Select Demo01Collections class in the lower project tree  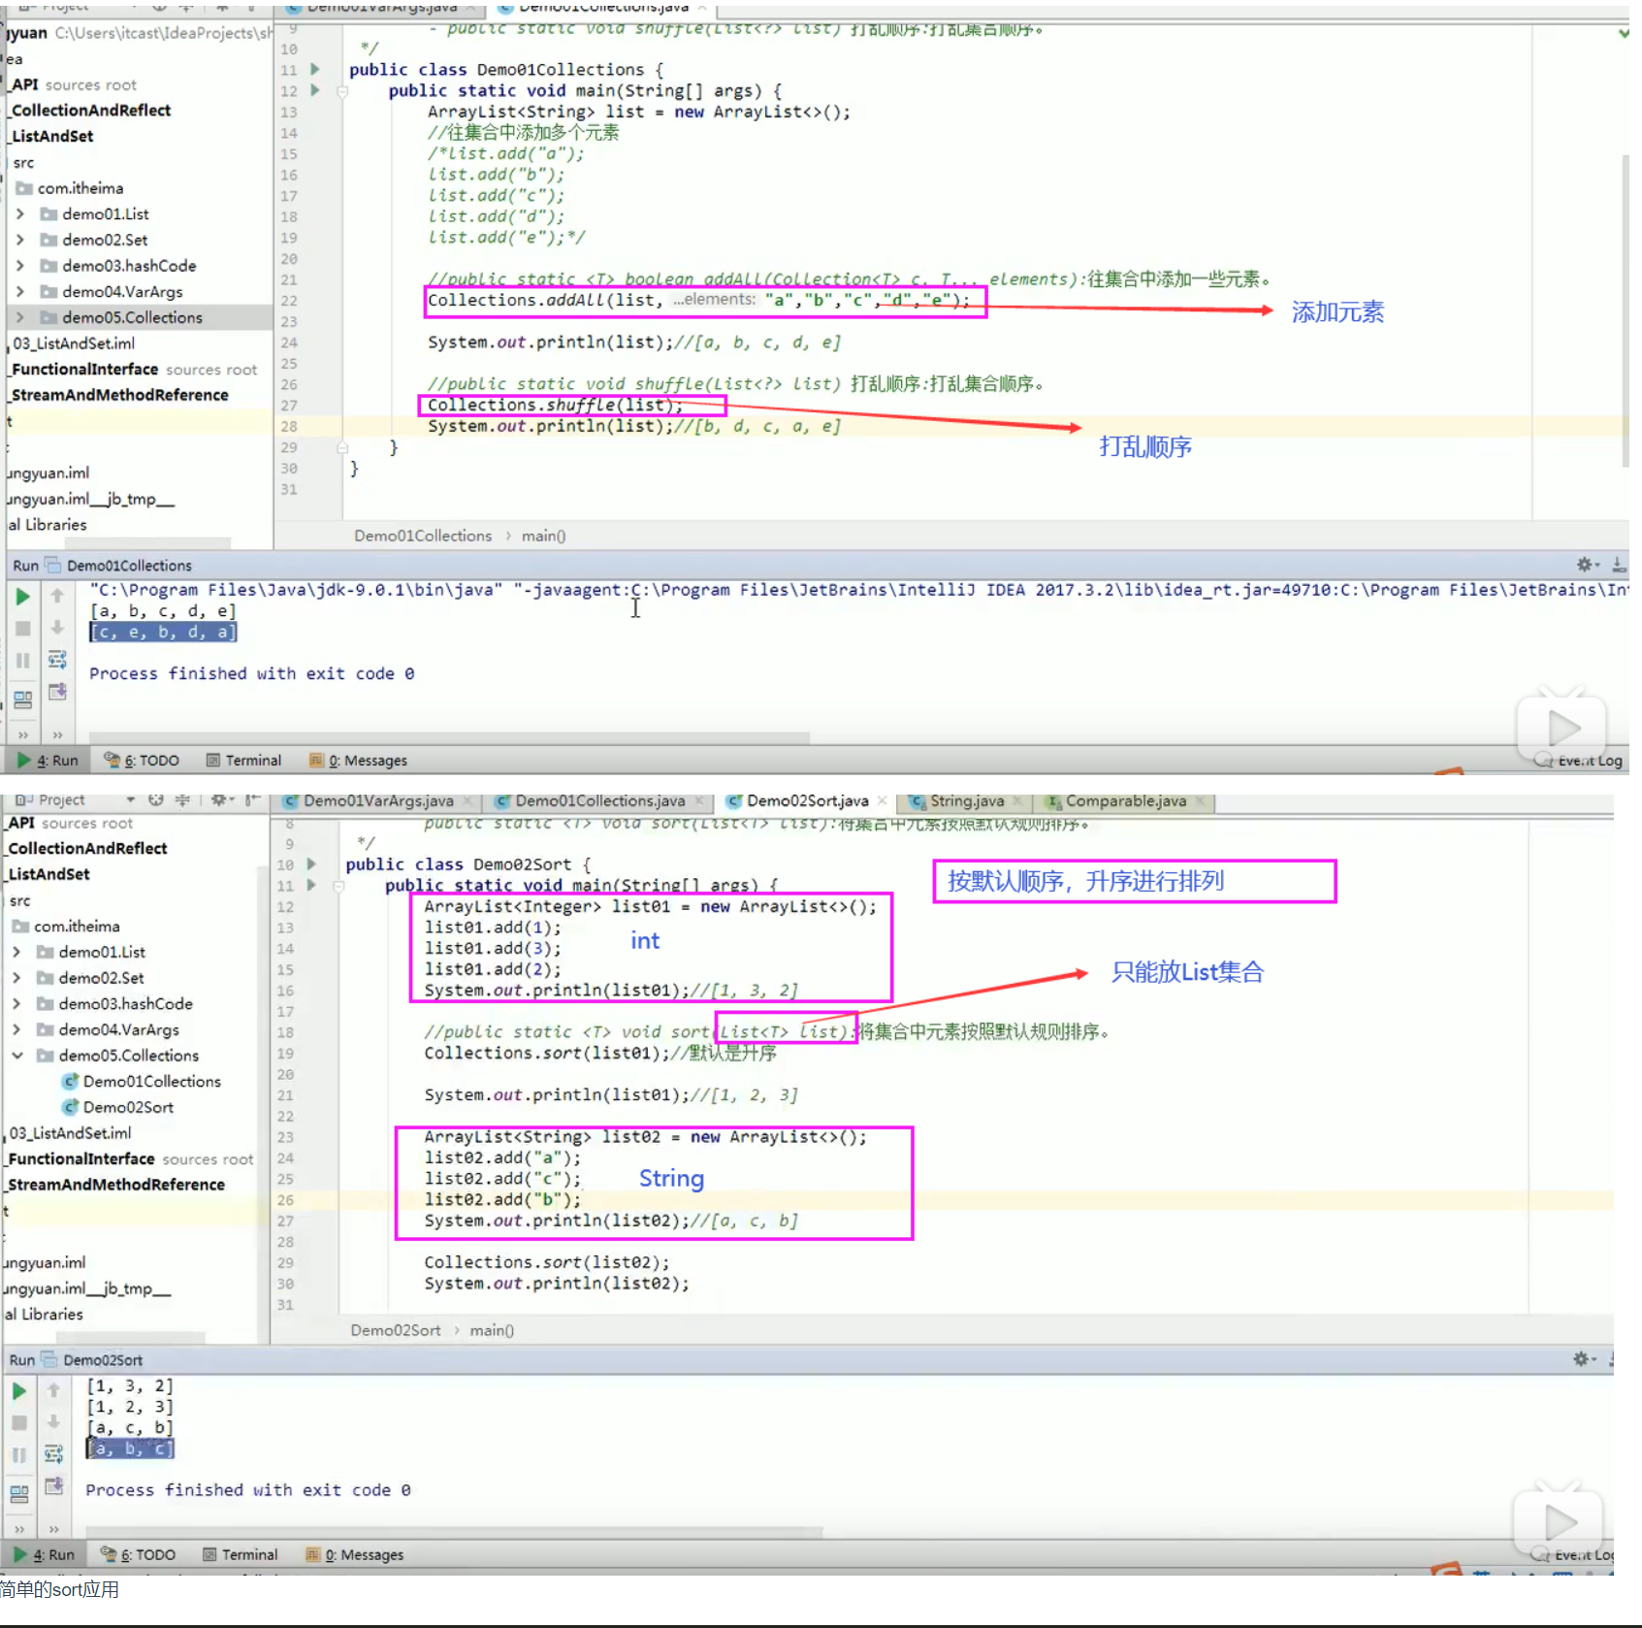141,1081
